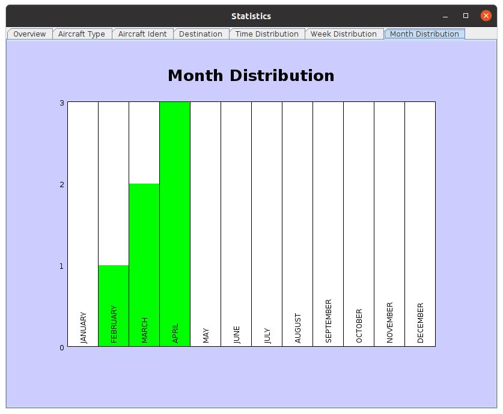Open the Week Distribution tab
The height and width of the screenshot is (414, 503).
pyautogui.click(x=344, y=34)
